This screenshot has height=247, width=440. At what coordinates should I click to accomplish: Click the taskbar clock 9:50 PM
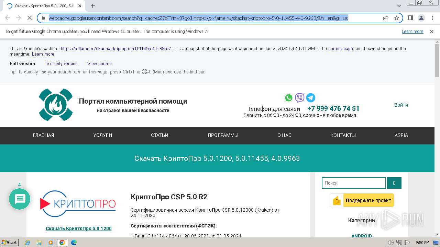click(422, 243)
